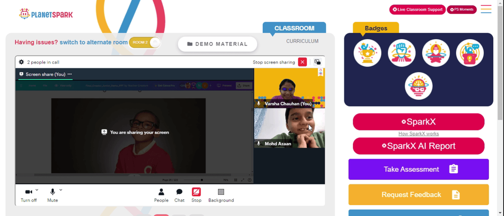The height and width of the screenshot is (216, 504).
Task: Select Mohd Azaan's video tile
Action: (289, 128)
